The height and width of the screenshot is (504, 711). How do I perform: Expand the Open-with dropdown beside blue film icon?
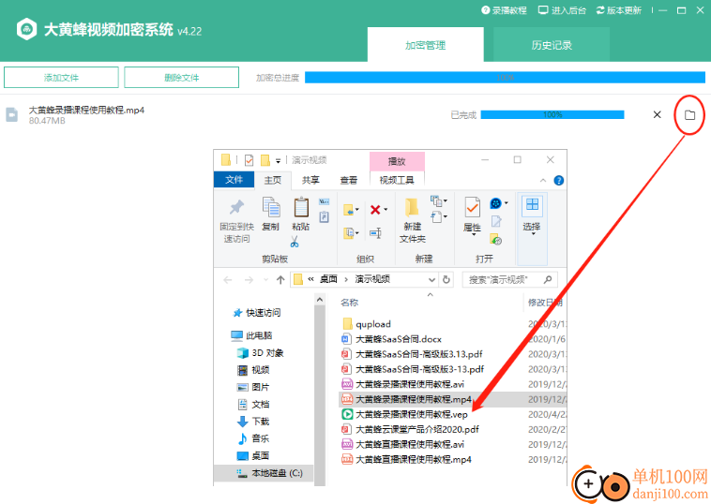[x=506, y=203]
